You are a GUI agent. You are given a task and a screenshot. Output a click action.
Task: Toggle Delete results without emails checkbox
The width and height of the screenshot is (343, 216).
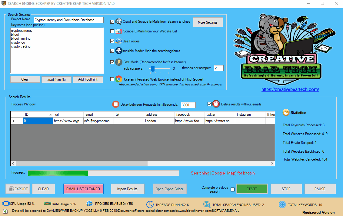tap(210, 104)
